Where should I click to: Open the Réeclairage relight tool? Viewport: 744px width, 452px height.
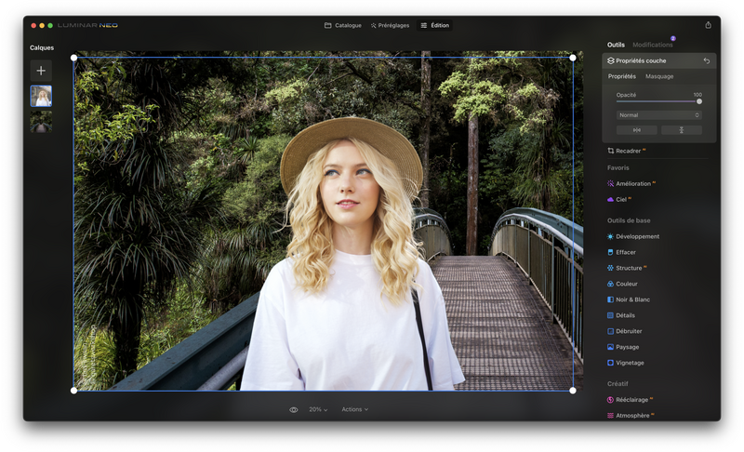(631, 400)
